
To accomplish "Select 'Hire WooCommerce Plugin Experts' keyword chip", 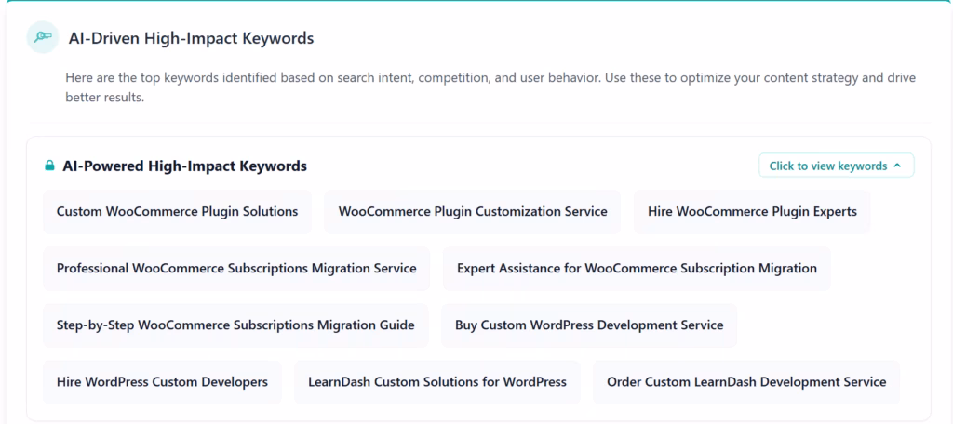I will click(x=752, y=211).
